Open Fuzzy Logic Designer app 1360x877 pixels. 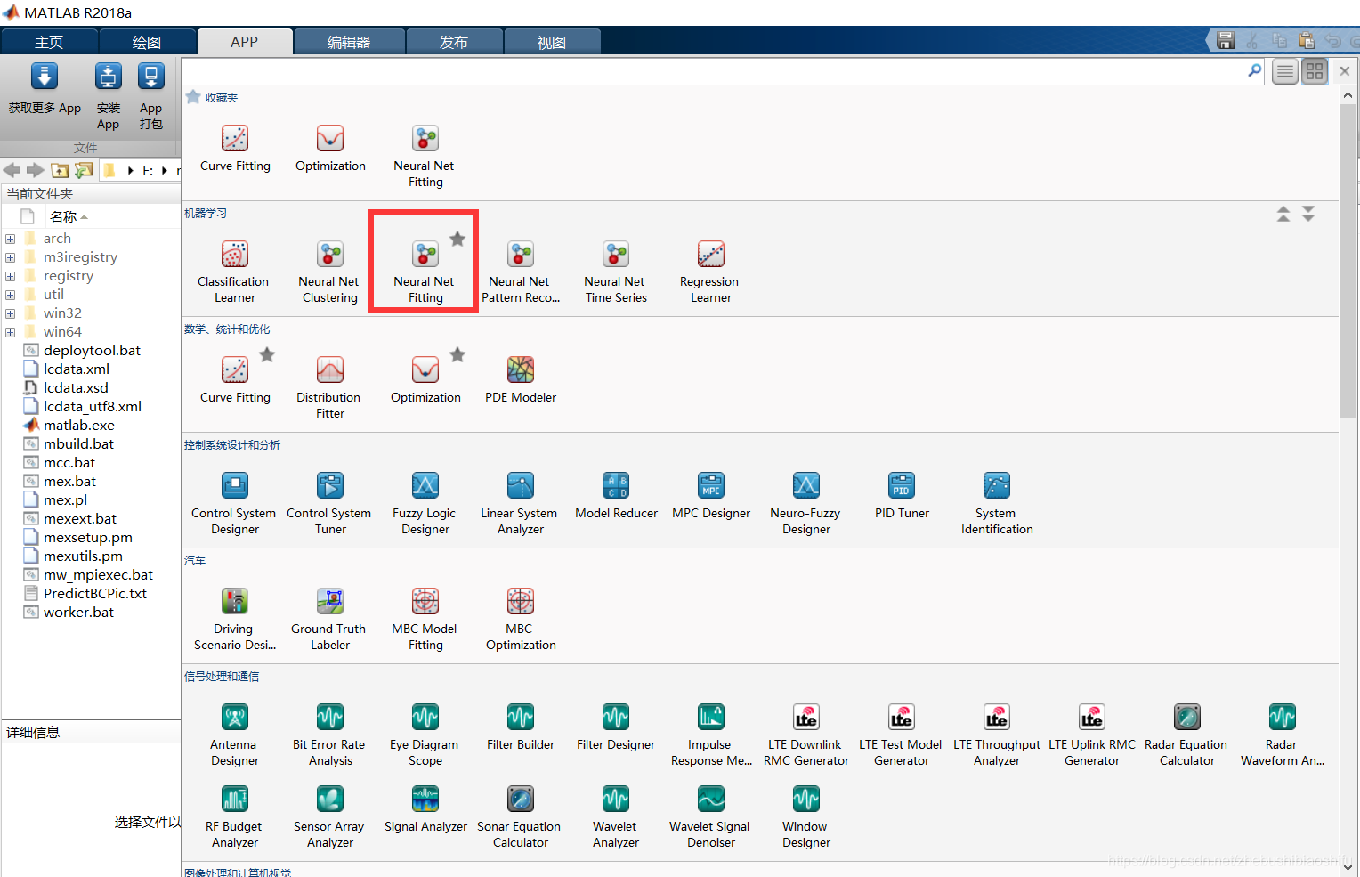pyautogui.click(x=425, y=503)
